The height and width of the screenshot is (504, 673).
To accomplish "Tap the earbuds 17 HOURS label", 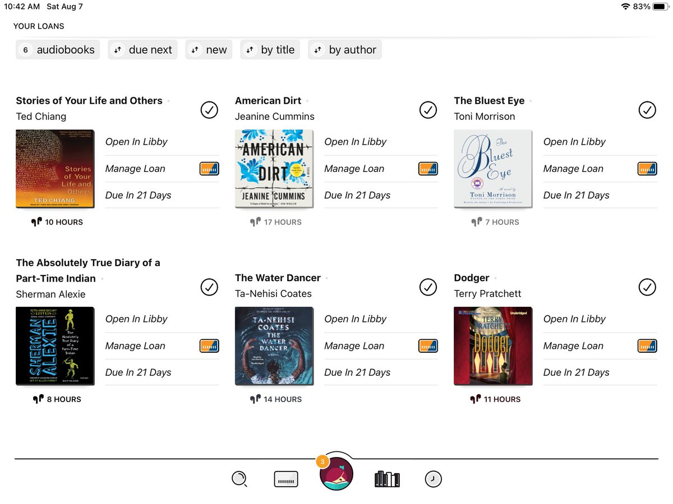I will point(275,222).
